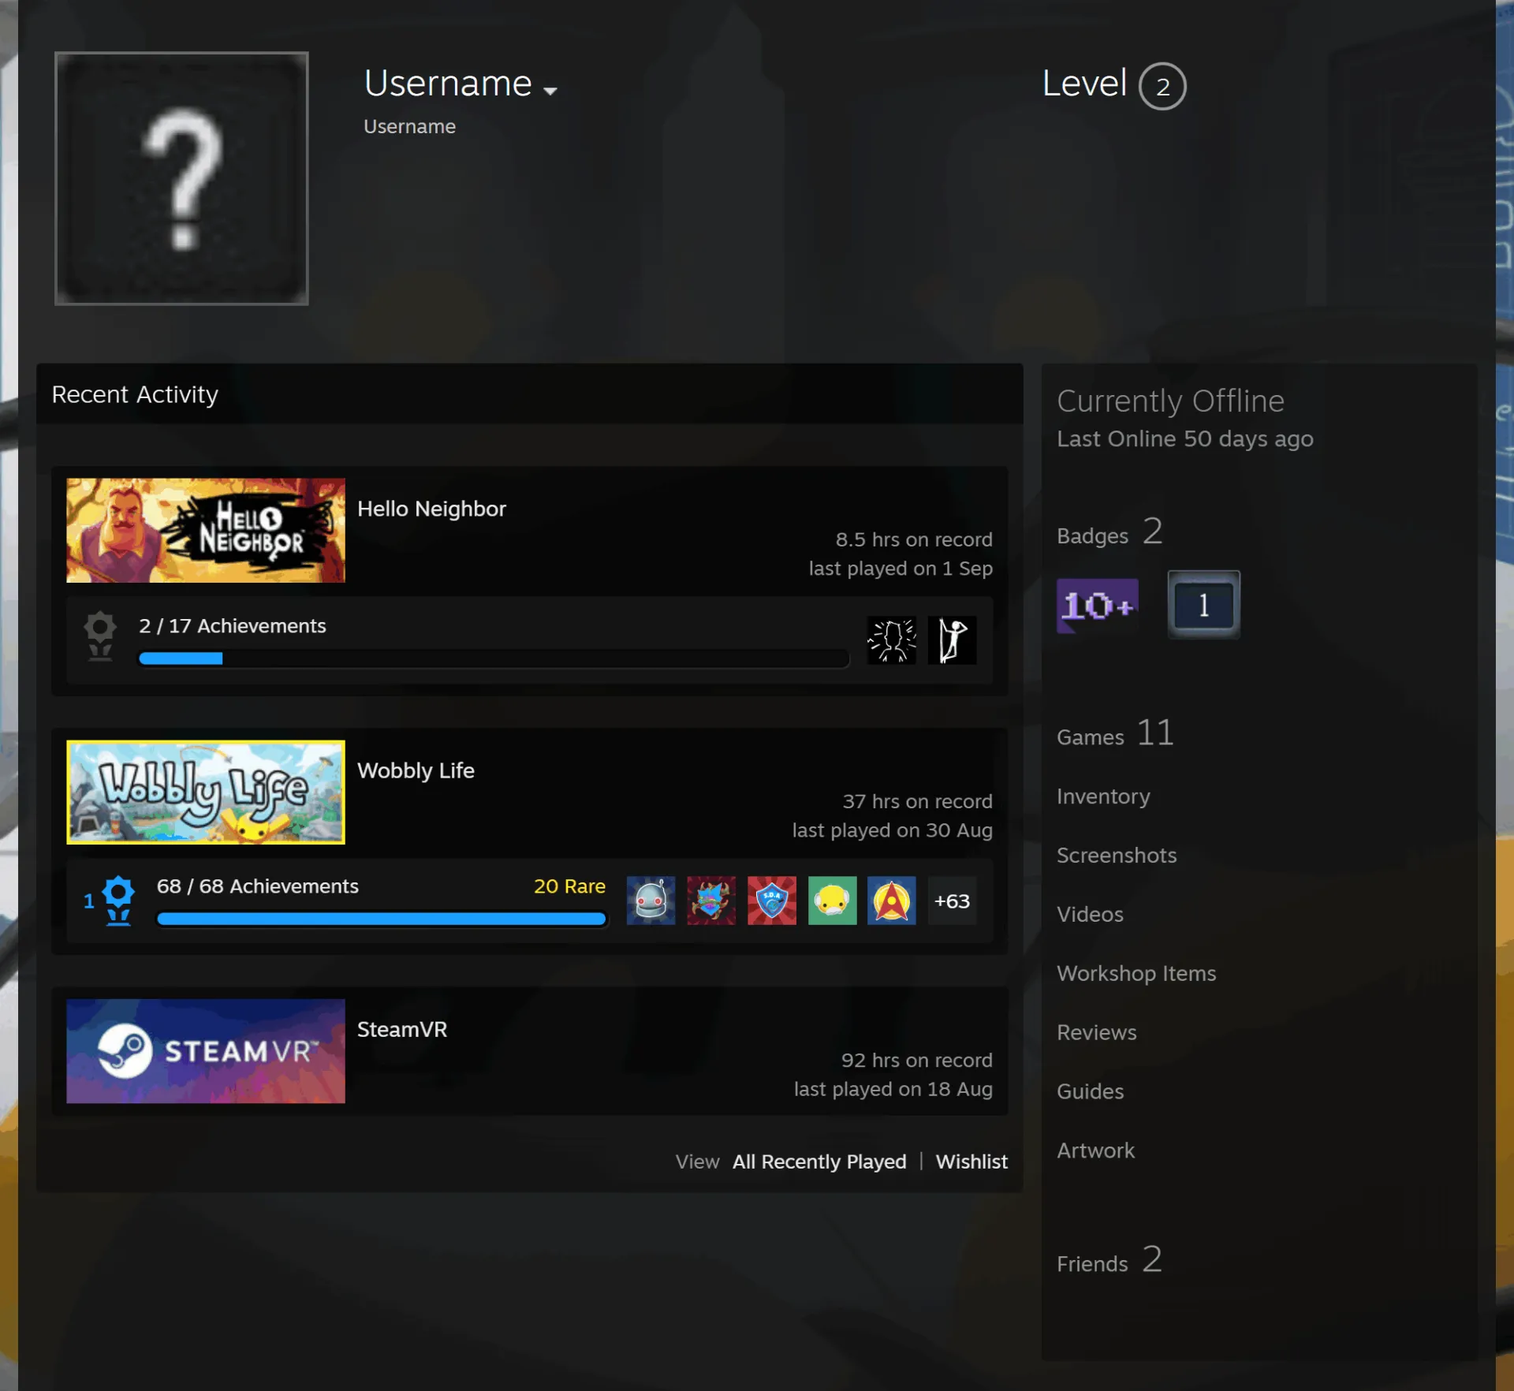Screen dimensions: 1514x1391
Task: Open the Wishlist link
Action: (x=971, y=1162)
